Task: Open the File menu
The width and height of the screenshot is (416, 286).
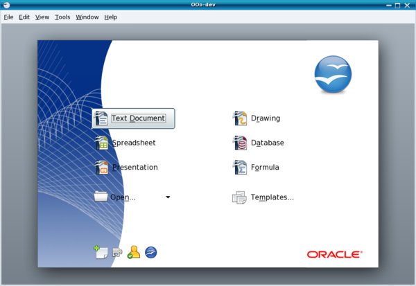Action: 8,17
